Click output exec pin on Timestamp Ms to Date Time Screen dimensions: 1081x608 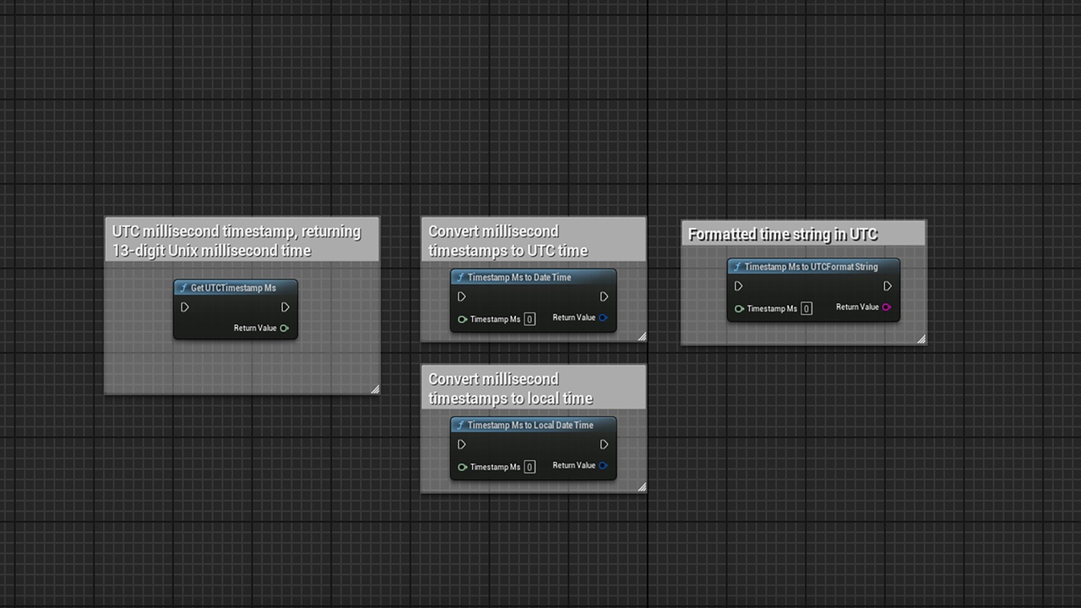tap(604, 296)
